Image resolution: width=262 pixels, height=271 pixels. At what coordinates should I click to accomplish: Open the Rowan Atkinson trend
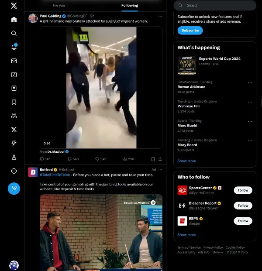click(215, 87)
